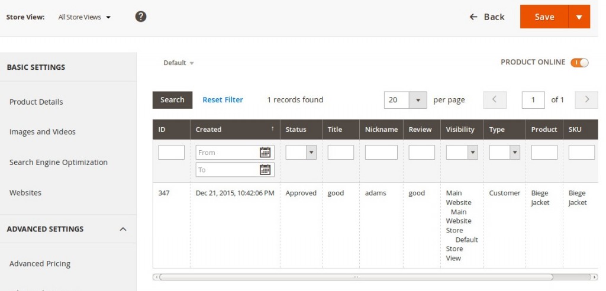Open the Product Details tab
This screenshot has height=291, width=606.
[36, 102]
